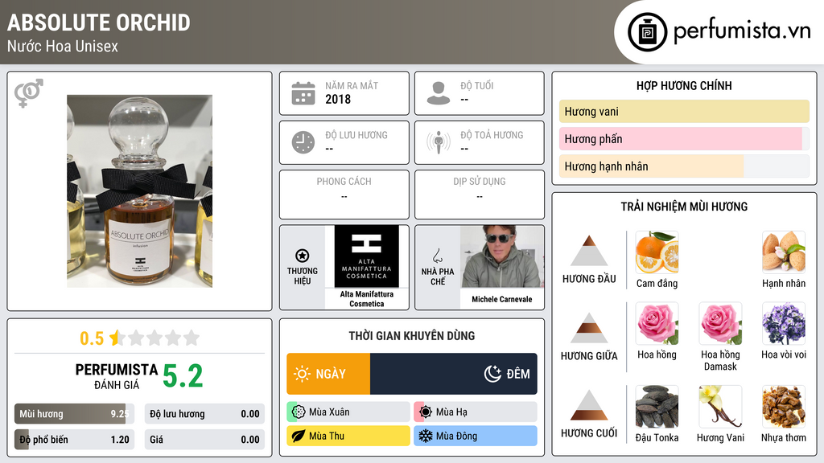824x463 pixels.
Task: Click the unisex gender symbol icon
Action: 29,93
